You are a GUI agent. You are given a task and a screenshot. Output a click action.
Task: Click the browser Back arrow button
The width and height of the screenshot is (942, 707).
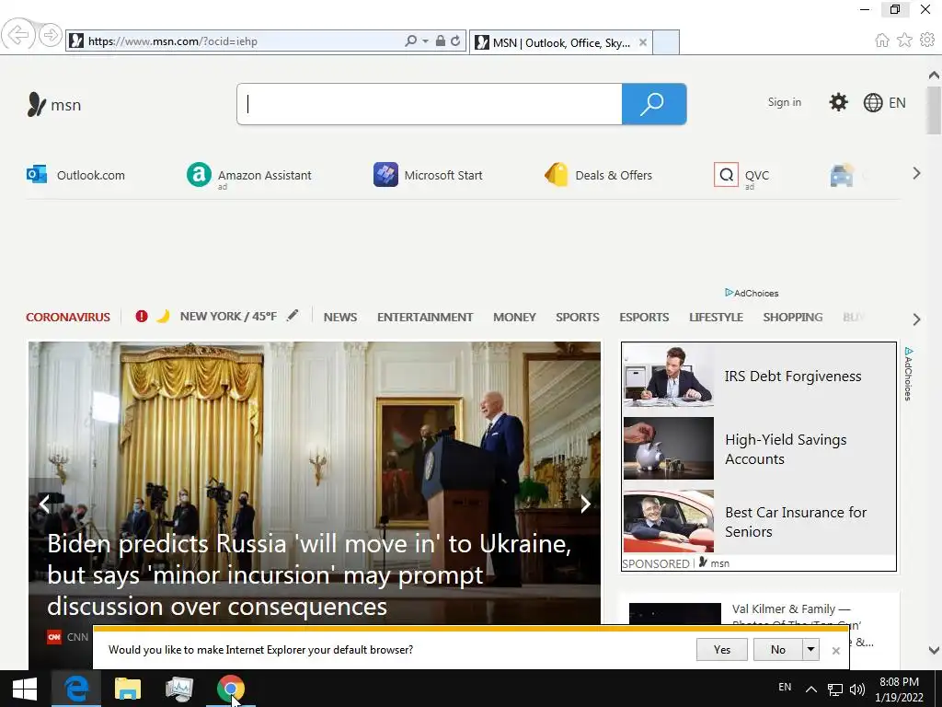click(x=18, y=35)
